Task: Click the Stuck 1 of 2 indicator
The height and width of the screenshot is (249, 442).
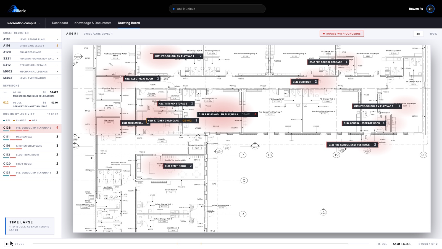Action: 428,244
